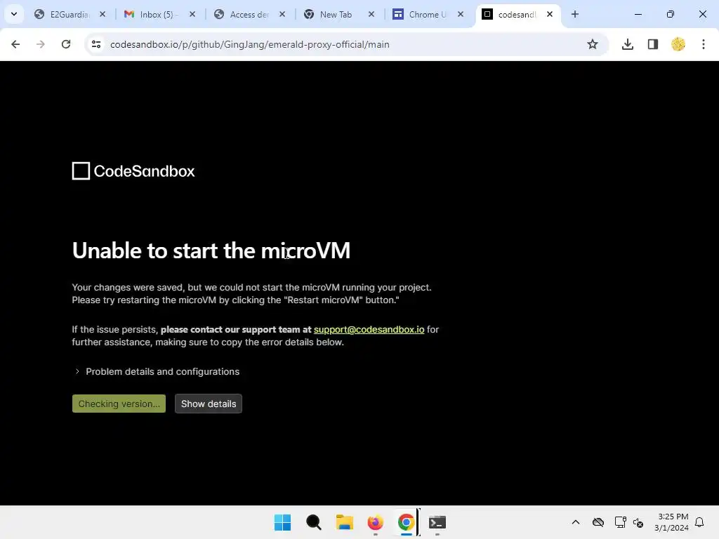Close the New Tab tab
719x539 pixels.
[371, 14]
